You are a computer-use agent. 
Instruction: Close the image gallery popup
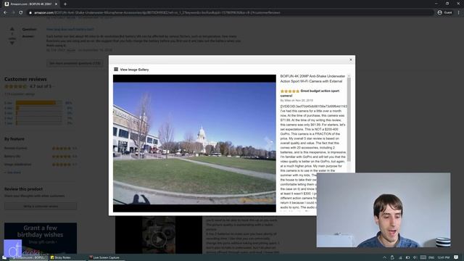coord(351,59)
